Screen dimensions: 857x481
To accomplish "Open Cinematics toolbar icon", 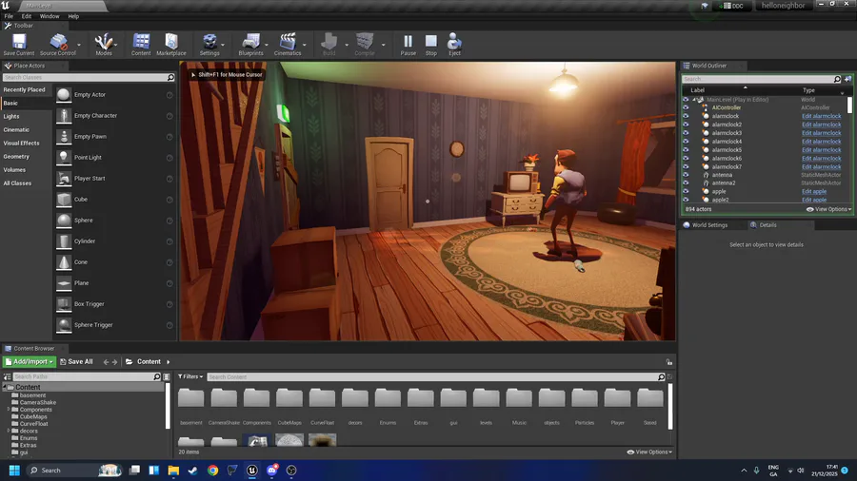I will (x=288, y=45).
